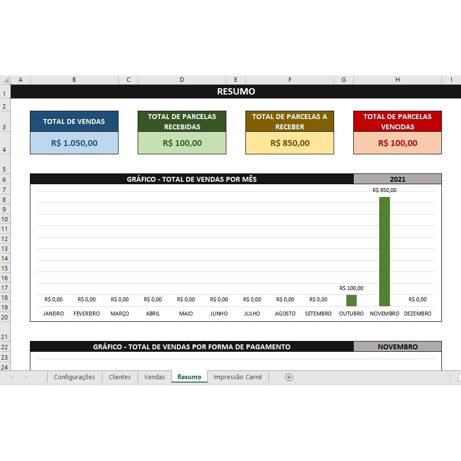Screen dimensions: 461x461
Task: Click the NOVEMBRO green bar in chart
Action: tap(384, 252)
